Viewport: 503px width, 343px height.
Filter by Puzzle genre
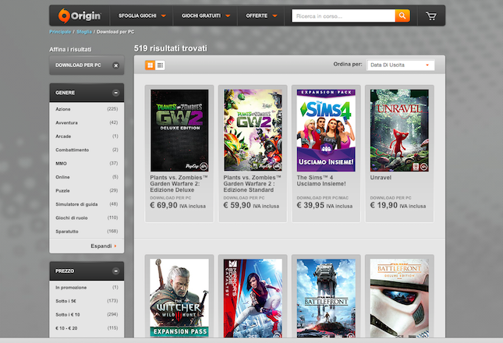point(87,190)
